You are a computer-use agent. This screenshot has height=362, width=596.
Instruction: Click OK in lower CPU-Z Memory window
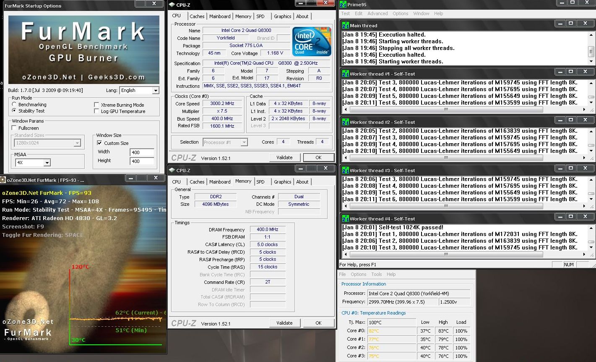(x=318, y=323)
